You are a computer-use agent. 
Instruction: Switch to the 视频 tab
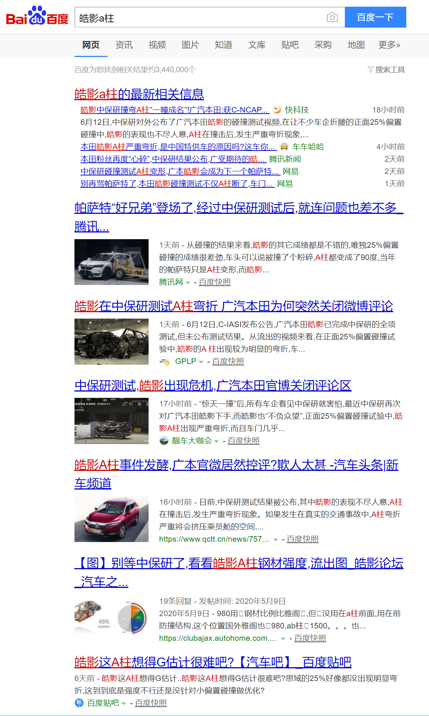[157, 45]
